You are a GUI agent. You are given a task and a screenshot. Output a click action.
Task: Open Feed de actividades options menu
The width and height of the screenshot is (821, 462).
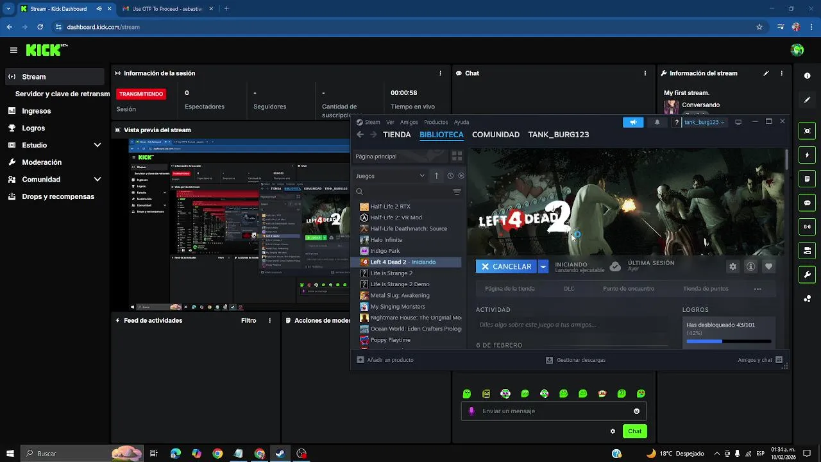click(x=269, y=320)
